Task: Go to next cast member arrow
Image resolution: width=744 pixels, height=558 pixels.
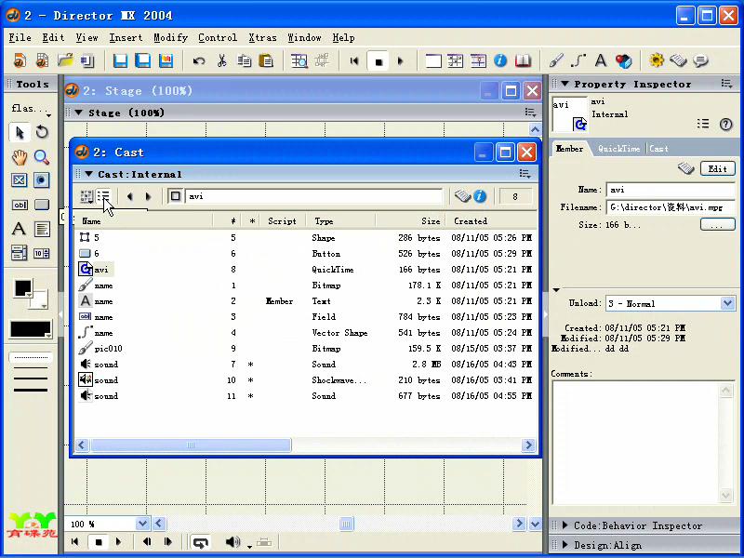Action: click(148, 196)
